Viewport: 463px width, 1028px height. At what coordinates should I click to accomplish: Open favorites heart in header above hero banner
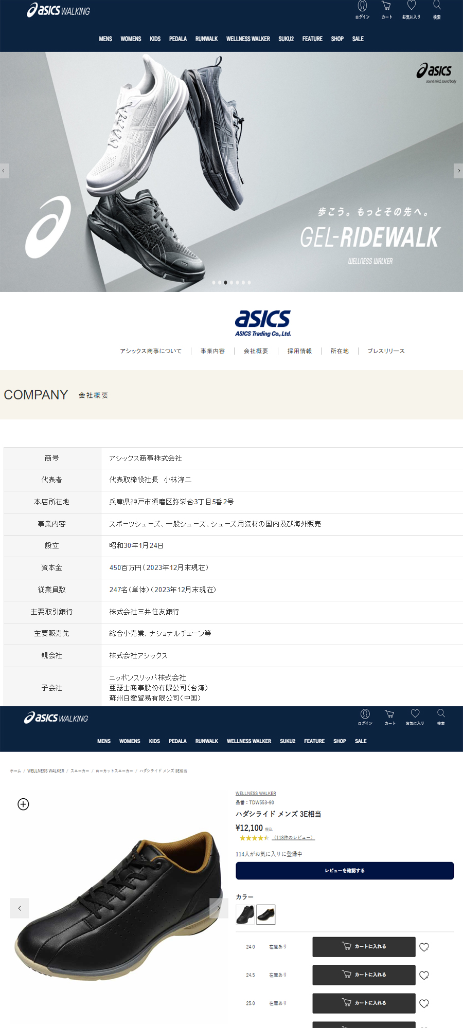[x=411, y=10]
